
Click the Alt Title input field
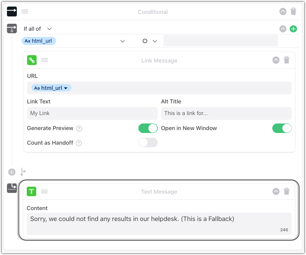pyautogui.click(x=226, y=113)
